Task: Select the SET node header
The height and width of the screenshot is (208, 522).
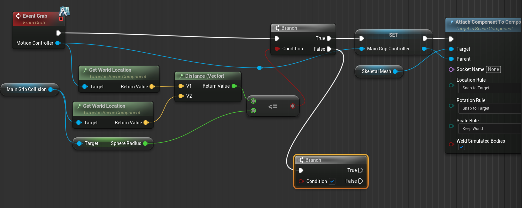Action: click(394, 35)
